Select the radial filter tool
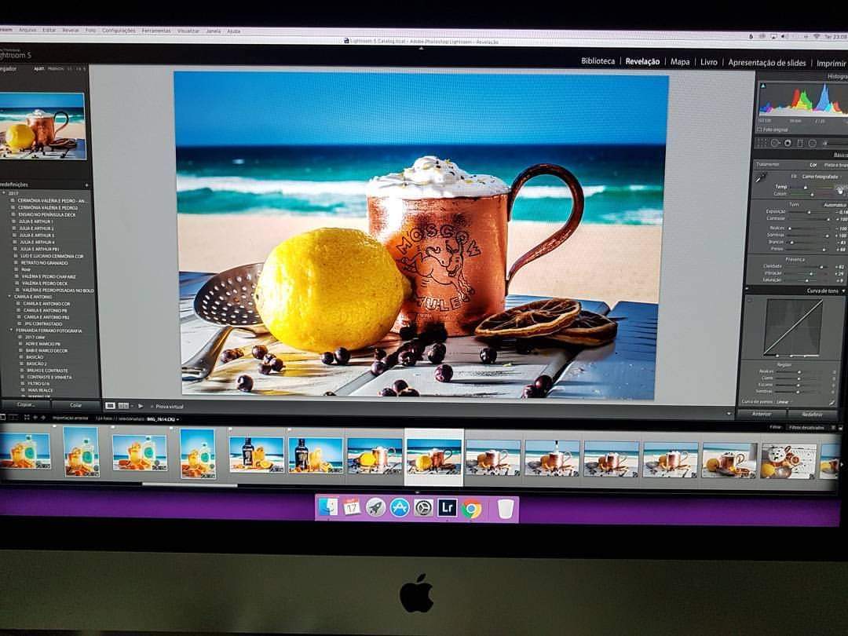848x636 pixels. coord(813,144)
